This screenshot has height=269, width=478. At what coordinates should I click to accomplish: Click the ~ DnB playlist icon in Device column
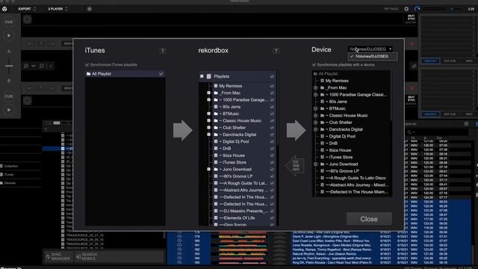click(322, 143)
